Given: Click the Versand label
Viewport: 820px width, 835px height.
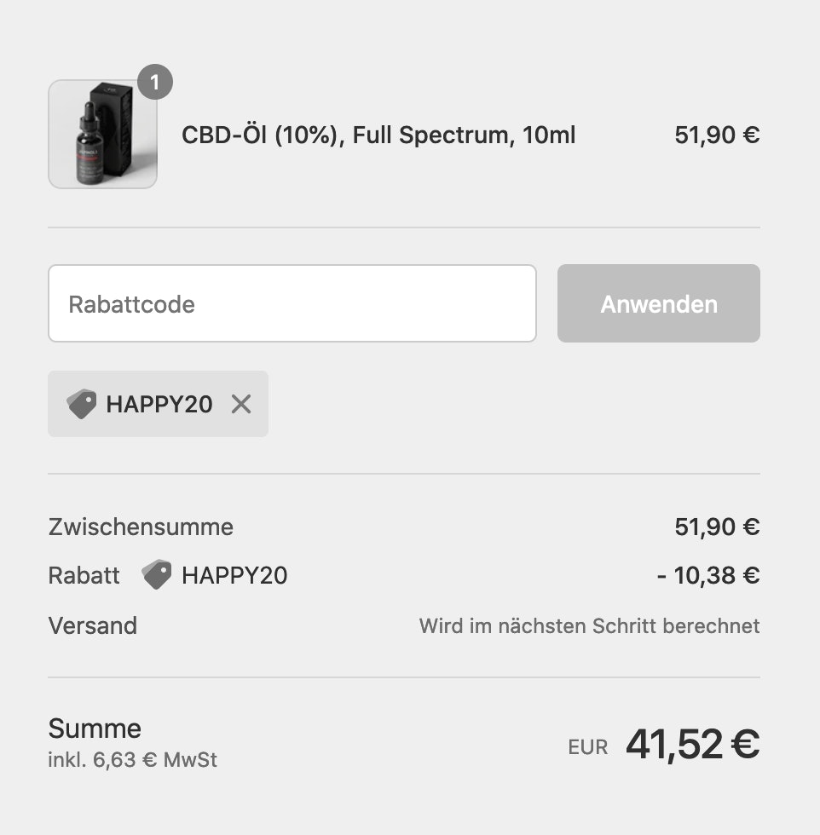Looking at the screenshot, I should 92,626.
